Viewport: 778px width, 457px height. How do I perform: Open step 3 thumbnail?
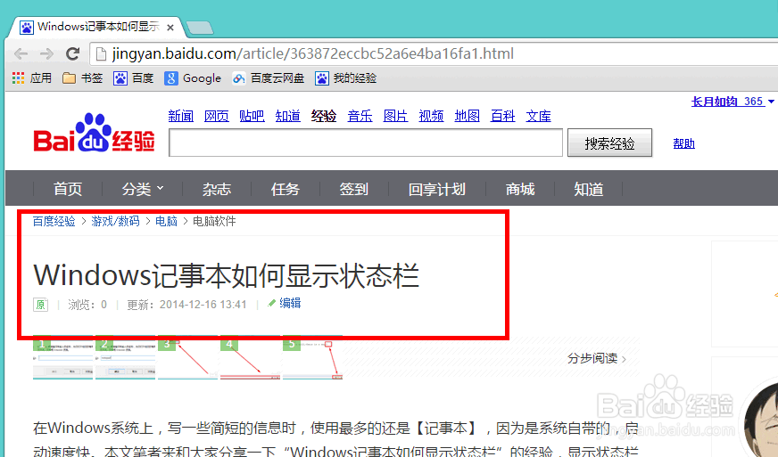[x=187, y=357]
